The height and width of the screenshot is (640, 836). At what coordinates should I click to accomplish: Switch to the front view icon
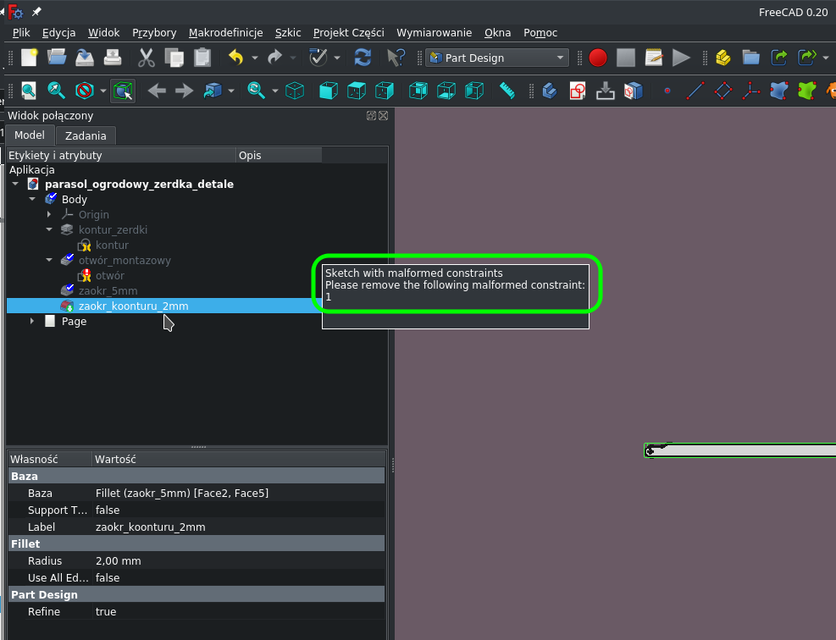[x=329, y=90]
